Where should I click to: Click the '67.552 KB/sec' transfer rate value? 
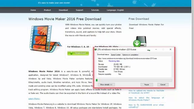tap(119, 69)
